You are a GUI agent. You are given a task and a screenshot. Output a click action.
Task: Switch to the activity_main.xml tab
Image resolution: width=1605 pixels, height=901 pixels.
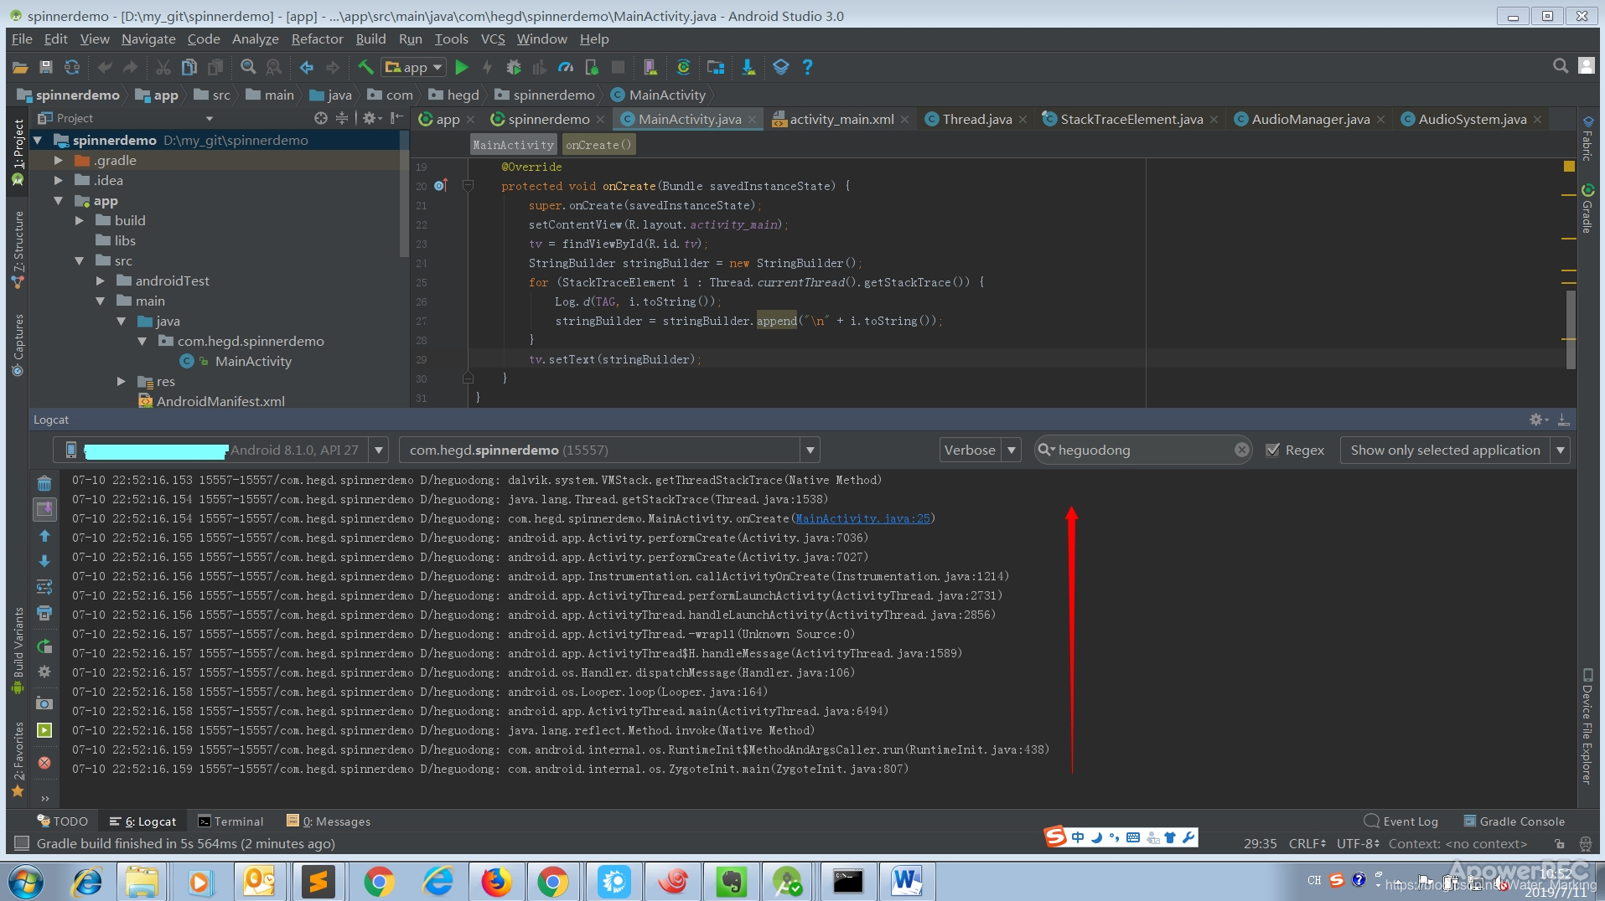(841, 119)
